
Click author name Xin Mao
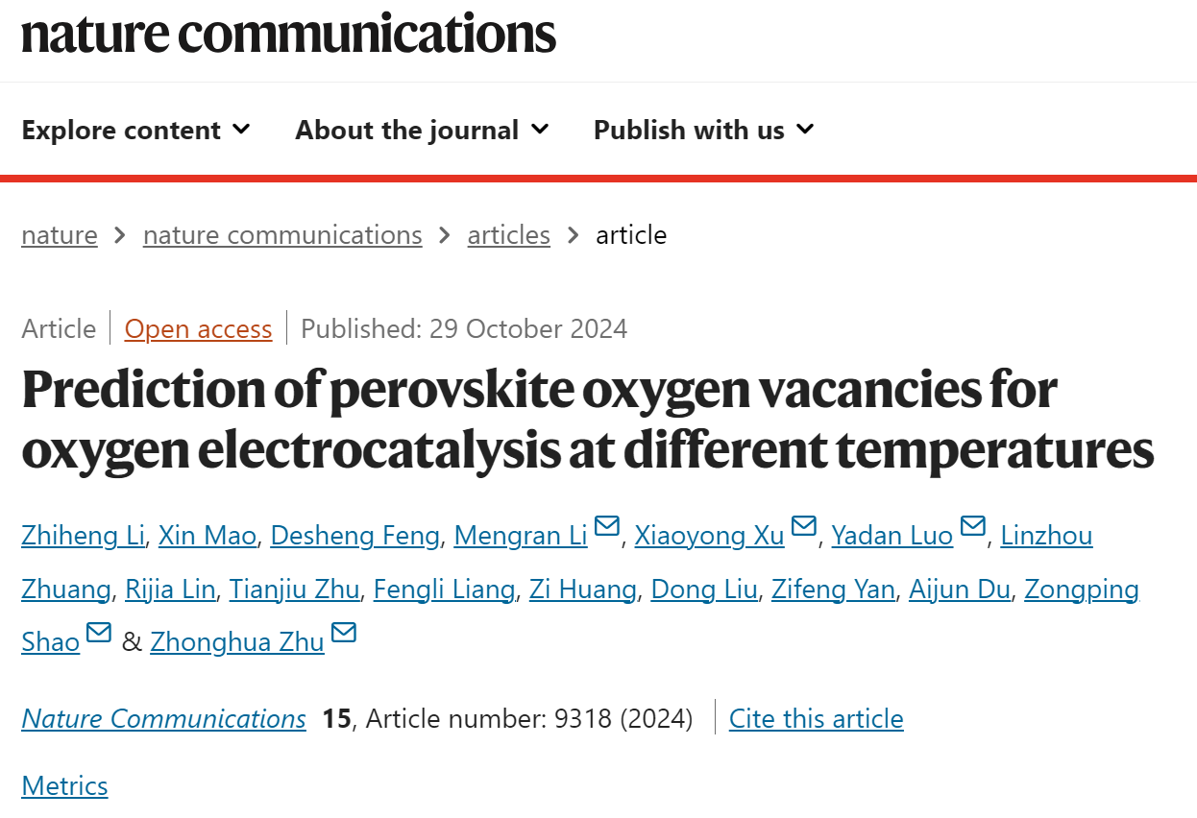(x=208, y=535)
